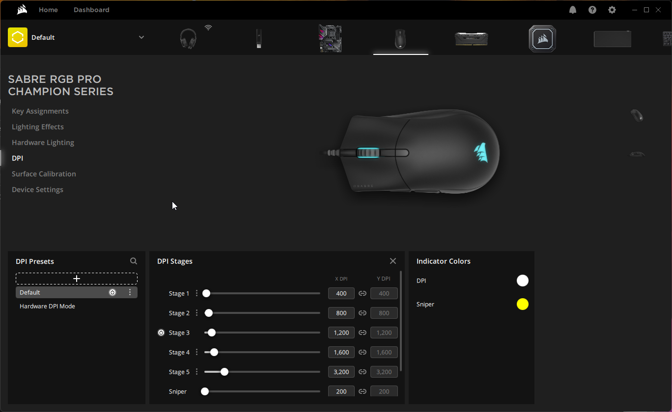Expand the Default profile dropdown
Viewport: 672px width, 412px height.
coord(141,37)
